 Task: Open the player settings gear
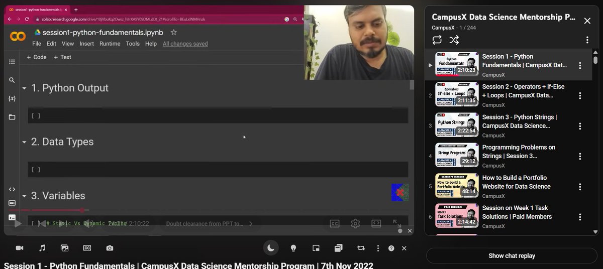[x=355, y=223]
